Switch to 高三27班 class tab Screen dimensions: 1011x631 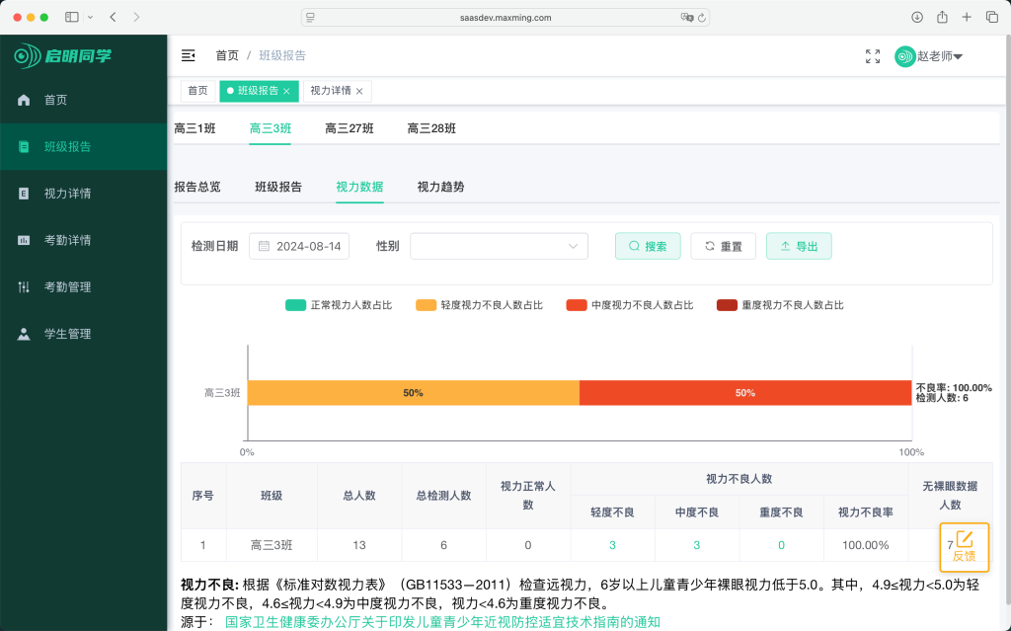pos(349,128)
